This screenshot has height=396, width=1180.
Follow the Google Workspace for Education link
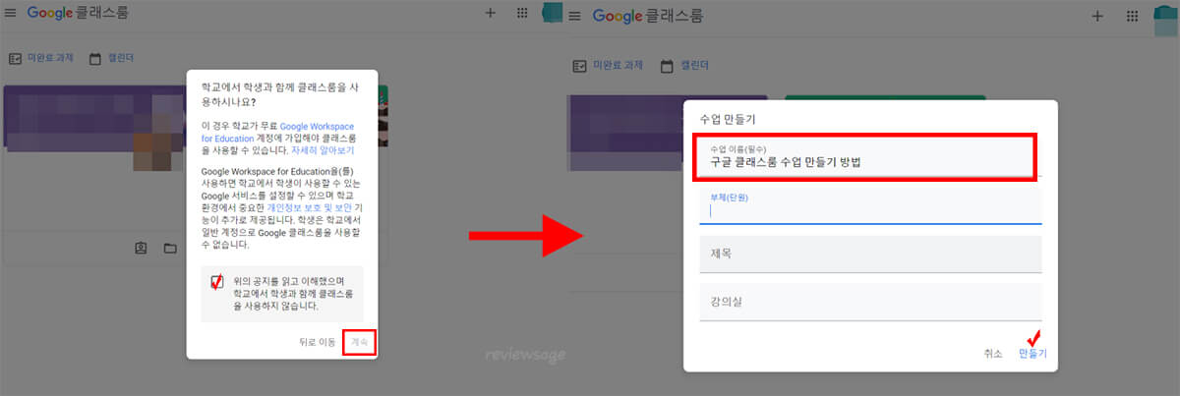pos(278,133)
